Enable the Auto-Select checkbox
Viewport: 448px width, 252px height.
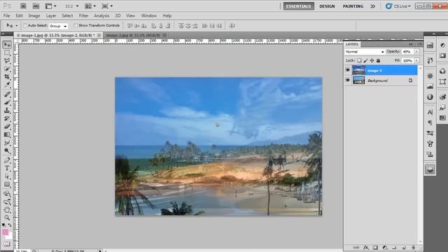tap(25, 25)
